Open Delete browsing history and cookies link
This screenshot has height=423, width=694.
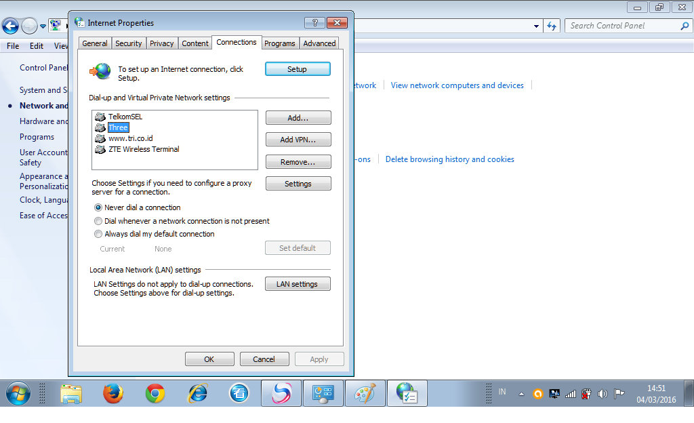pyautogui.click(x=449, y=159)
